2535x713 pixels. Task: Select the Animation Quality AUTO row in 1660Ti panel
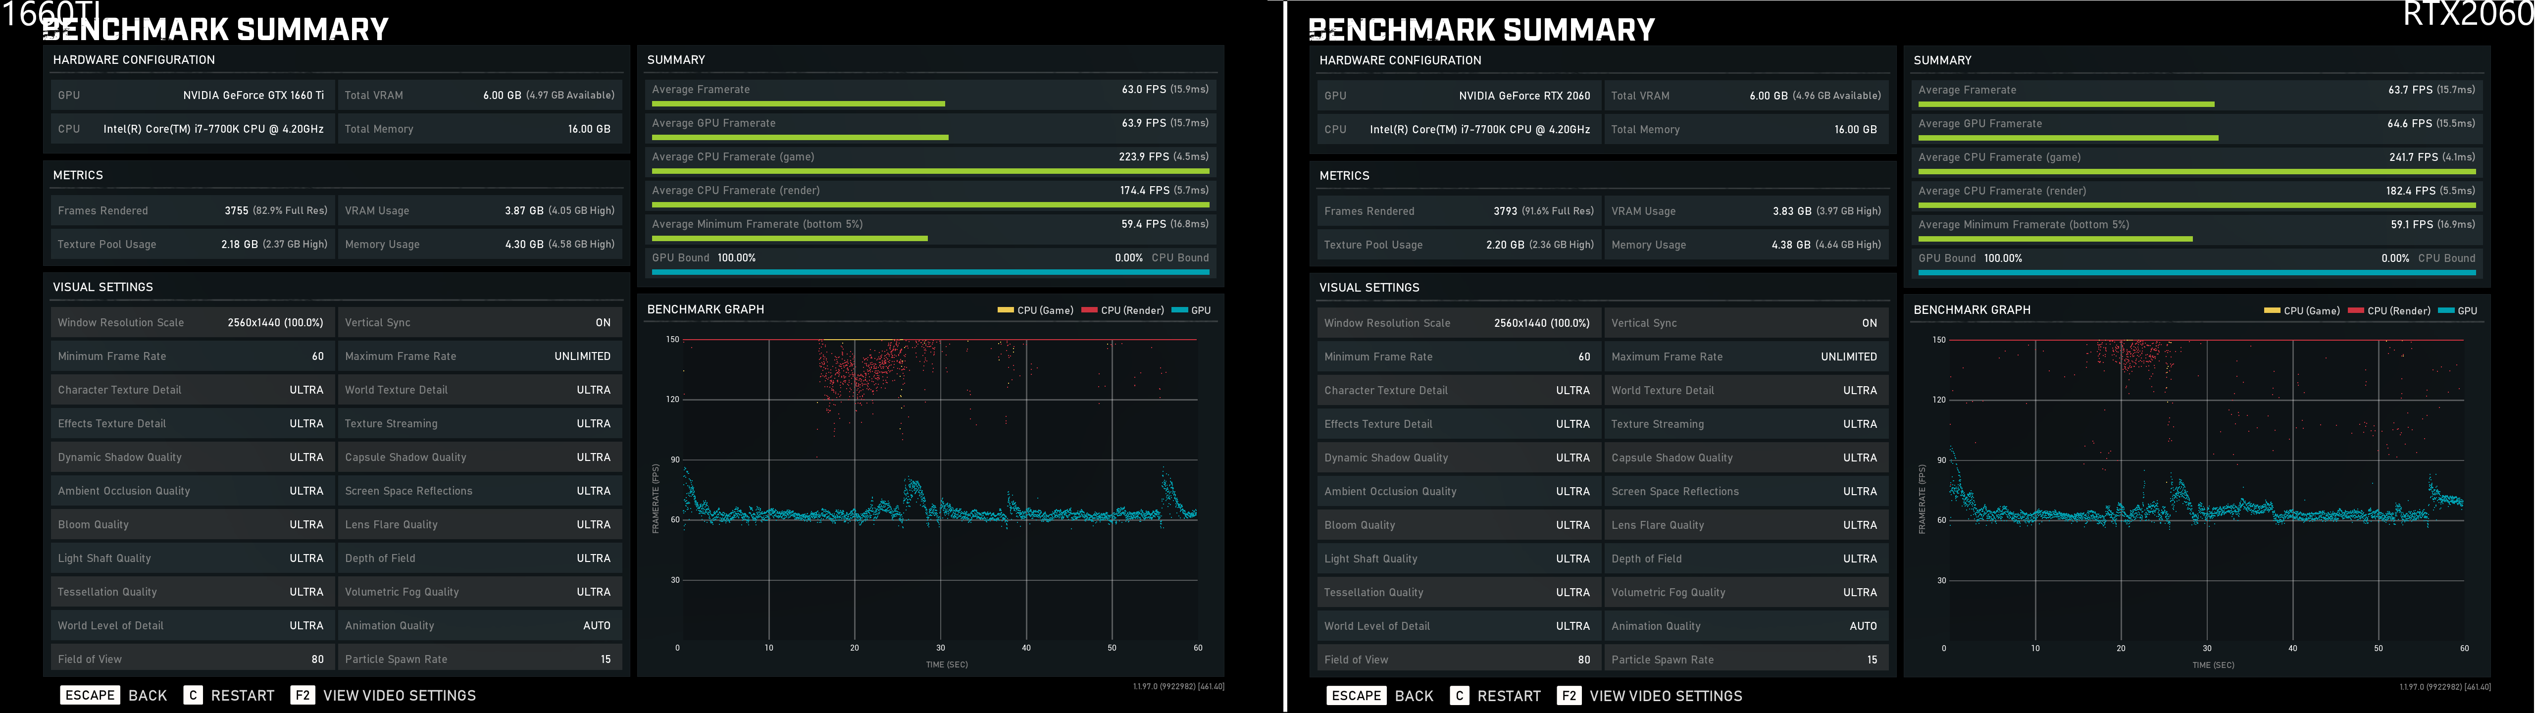pos(479,625)
